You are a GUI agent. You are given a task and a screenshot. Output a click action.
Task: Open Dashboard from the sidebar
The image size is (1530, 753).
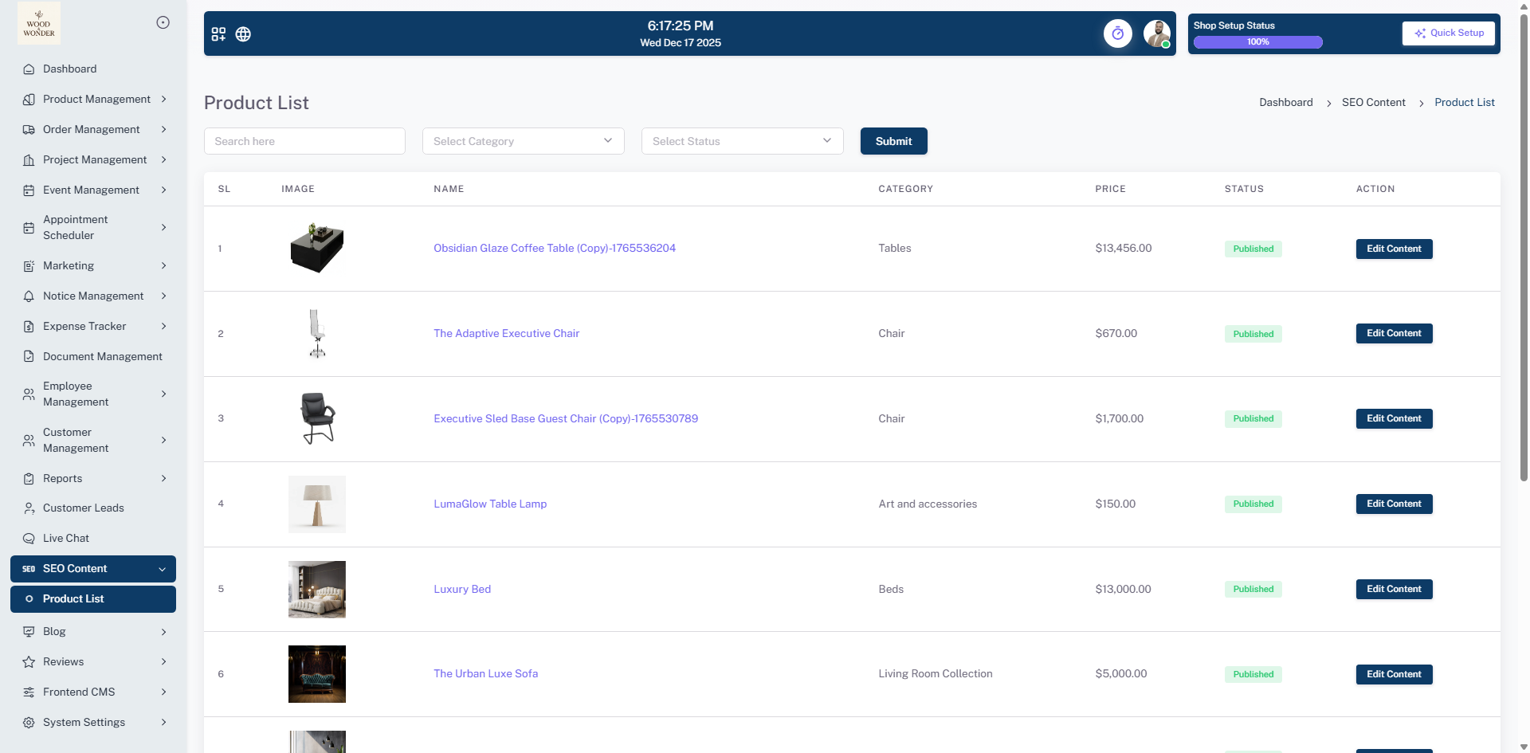point(69,69)
